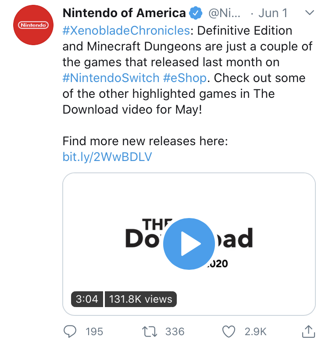This screenshot has height=347, width=329.
Task: Click the 131.8K views label
Action: tap(141, 299)
